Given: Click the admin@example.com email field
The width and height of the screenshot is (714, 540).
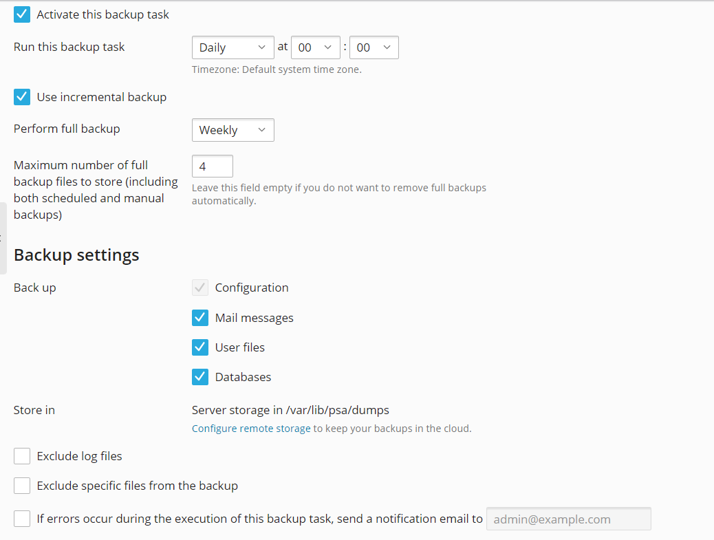Looking at the screenshot, I should click(568, 518).
